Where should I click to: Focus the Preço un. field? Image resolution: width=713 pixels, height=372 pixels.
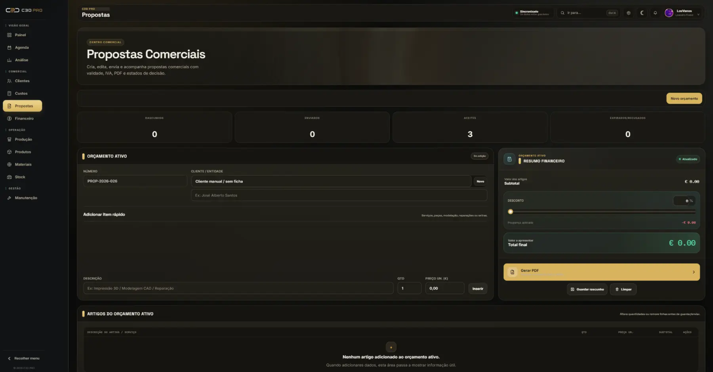444,288
